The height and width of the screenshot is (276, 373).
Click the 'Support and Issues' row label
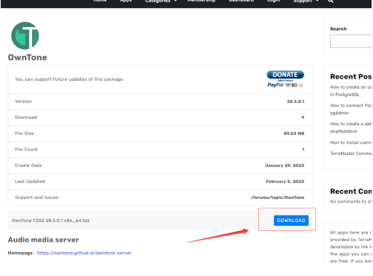coord(36,197)
